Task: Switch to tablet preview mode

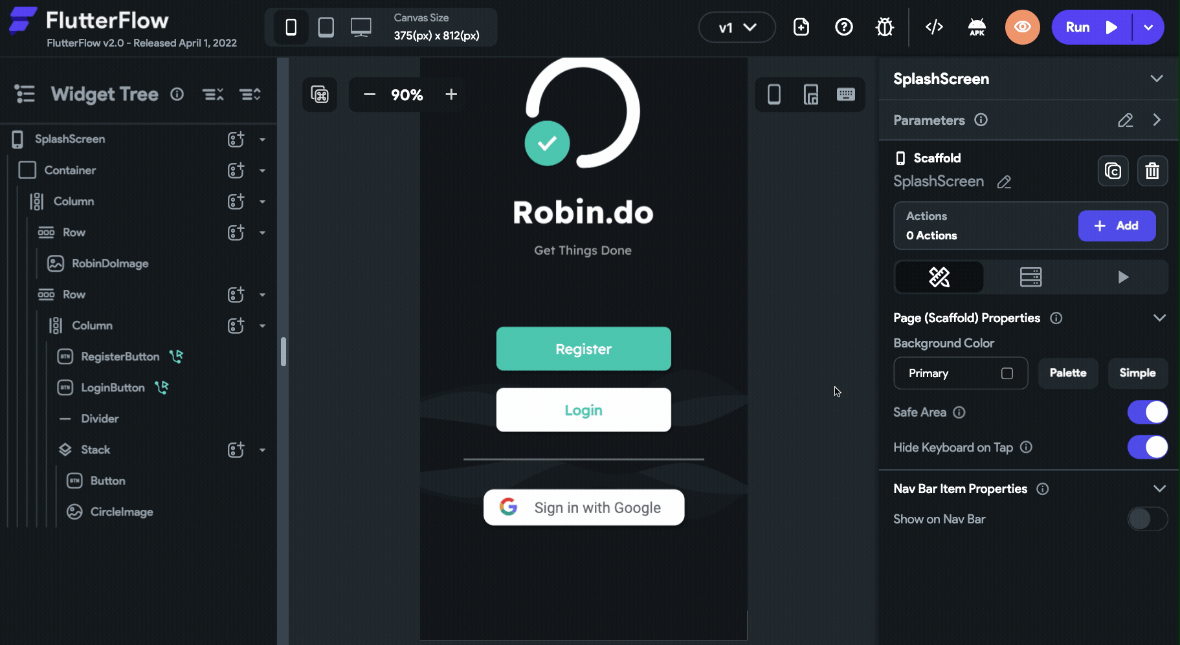Action: (x=326, y=27)
